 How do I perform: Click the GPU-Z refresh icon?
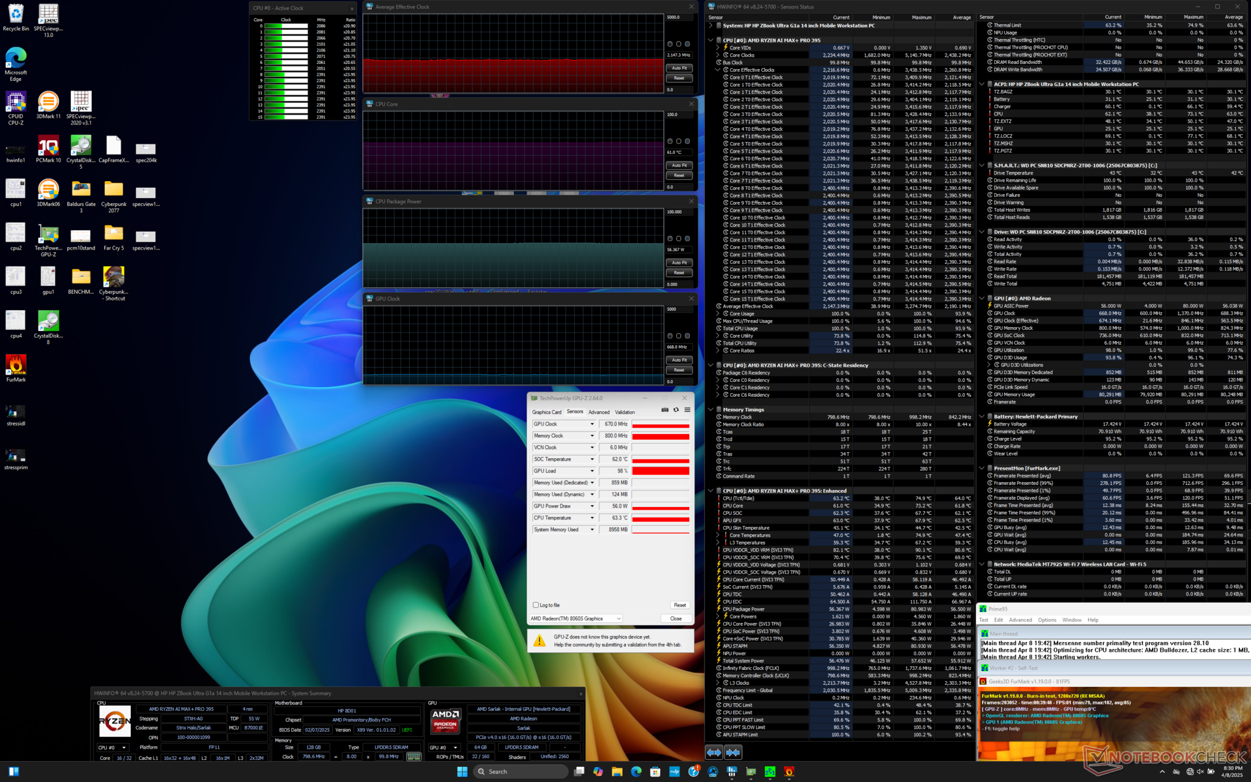(676, 410)
